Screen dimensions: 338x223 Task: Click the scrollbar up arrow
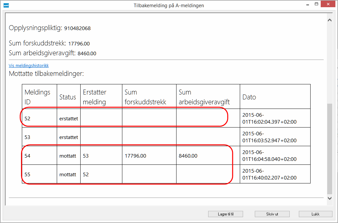pos(330,20)
